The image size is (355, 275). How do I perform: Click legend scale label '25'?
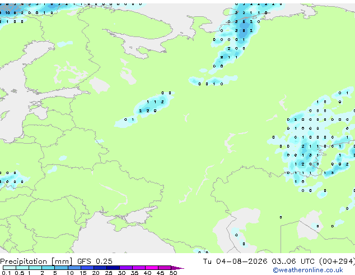109,273
